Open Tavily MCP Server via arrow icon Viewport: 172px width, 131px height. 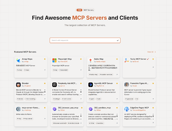pos(153,67)
